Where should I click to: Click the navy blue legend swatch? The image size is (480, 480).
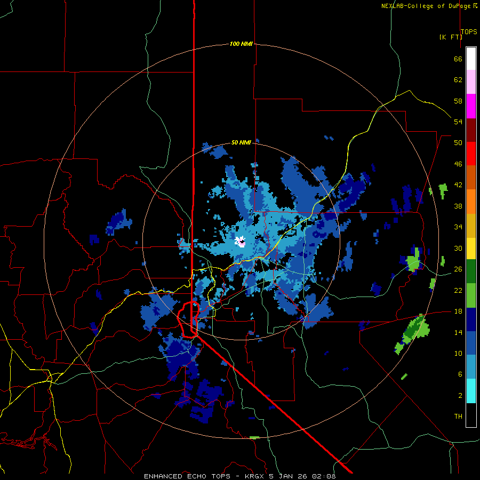(471, 319)
